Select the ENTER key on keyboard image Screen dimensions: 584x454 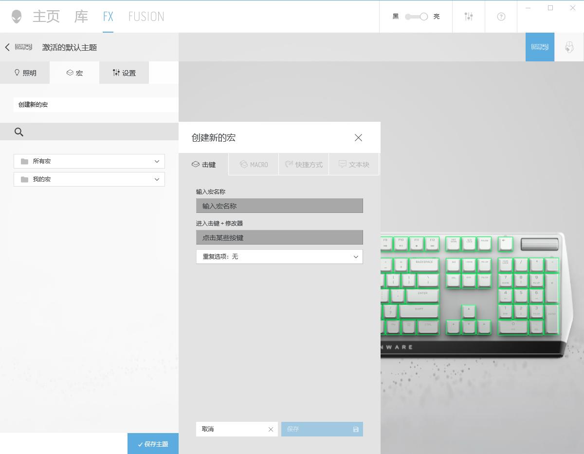[x=422, y=295]
